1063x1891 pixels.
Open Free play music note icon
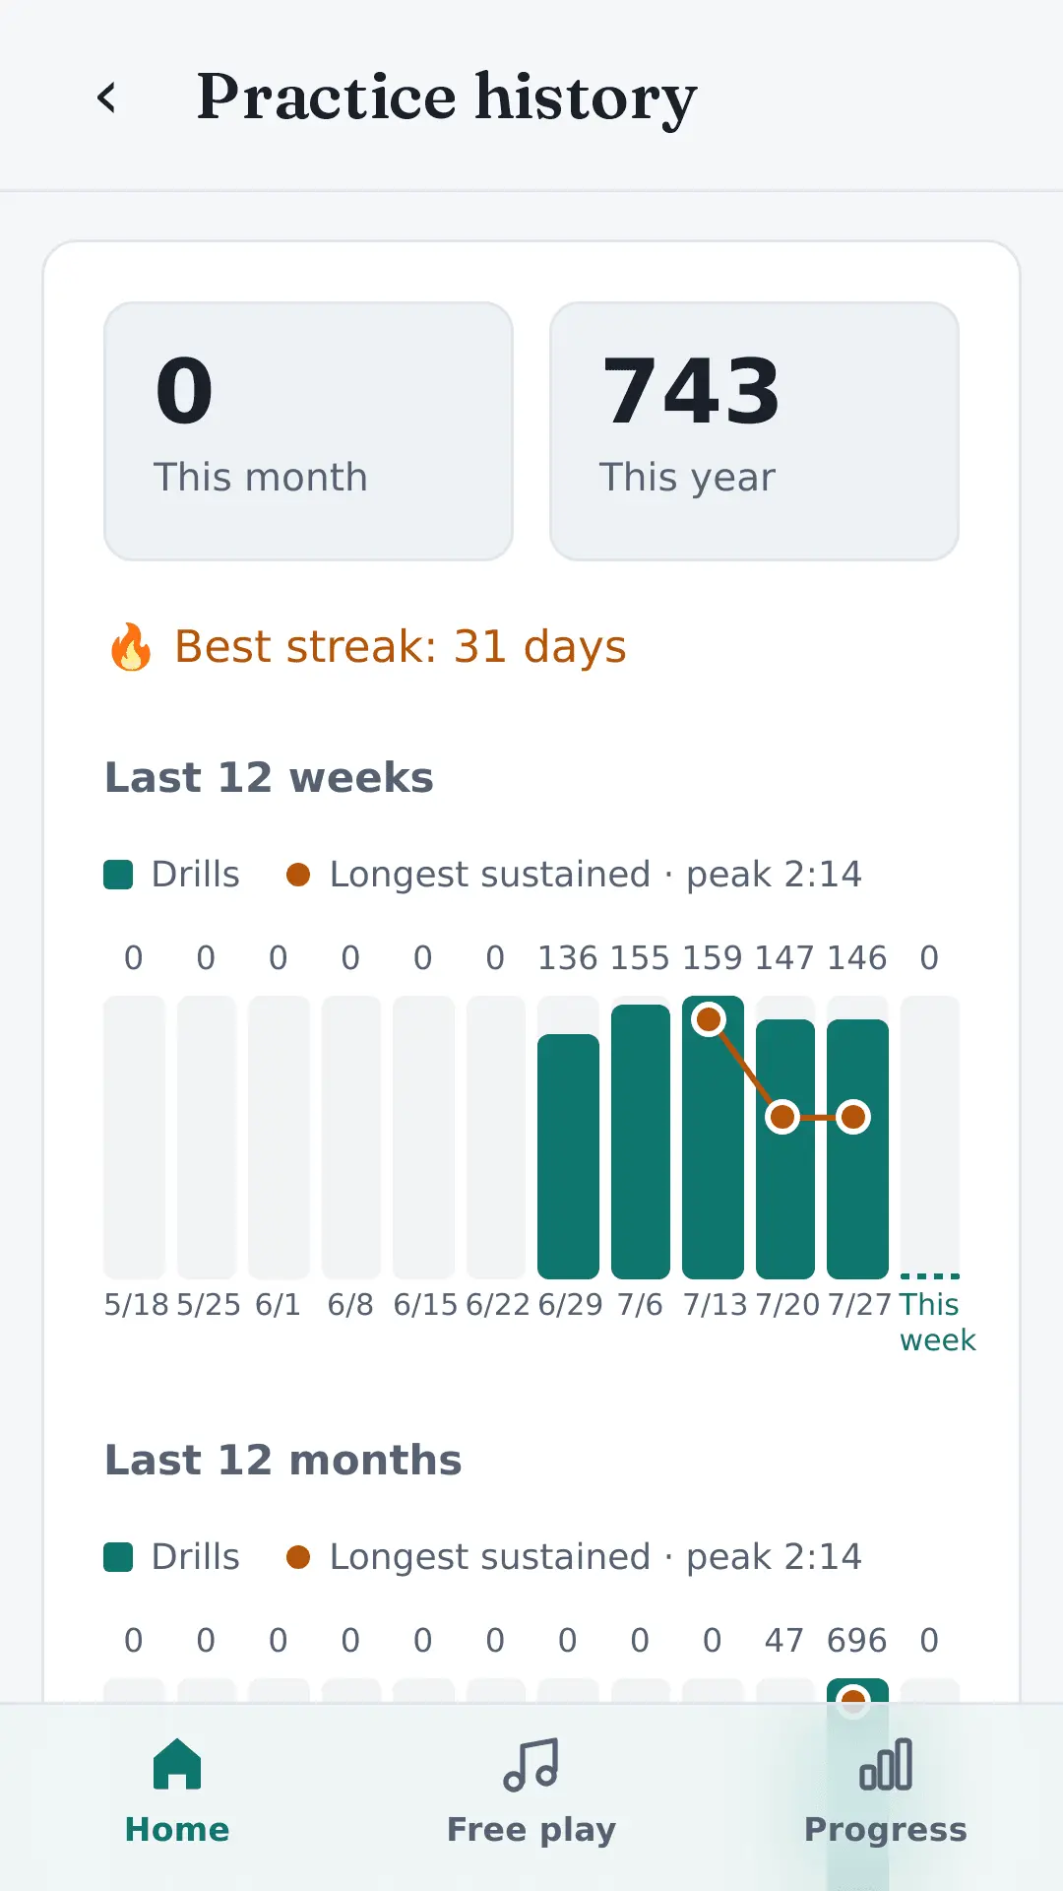531,1764
